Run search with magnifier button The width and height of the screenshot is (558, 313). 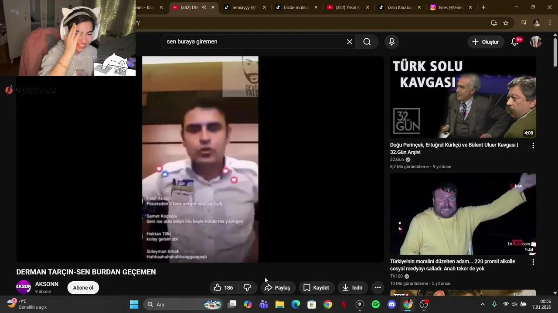pyautogui.click(x=367, y=42)
